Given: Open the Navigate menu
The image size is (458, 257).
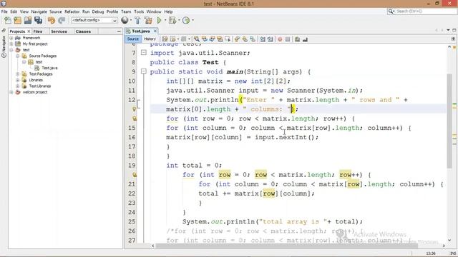Looking at the screenshot, I should coord(39,11).
